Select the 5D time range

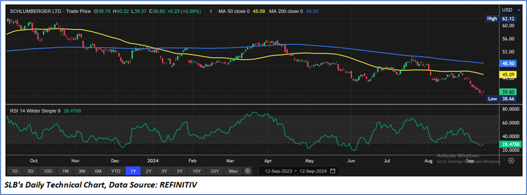tap(30, 171)
